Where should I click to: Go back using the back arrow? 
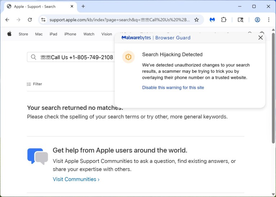(7, 20)
